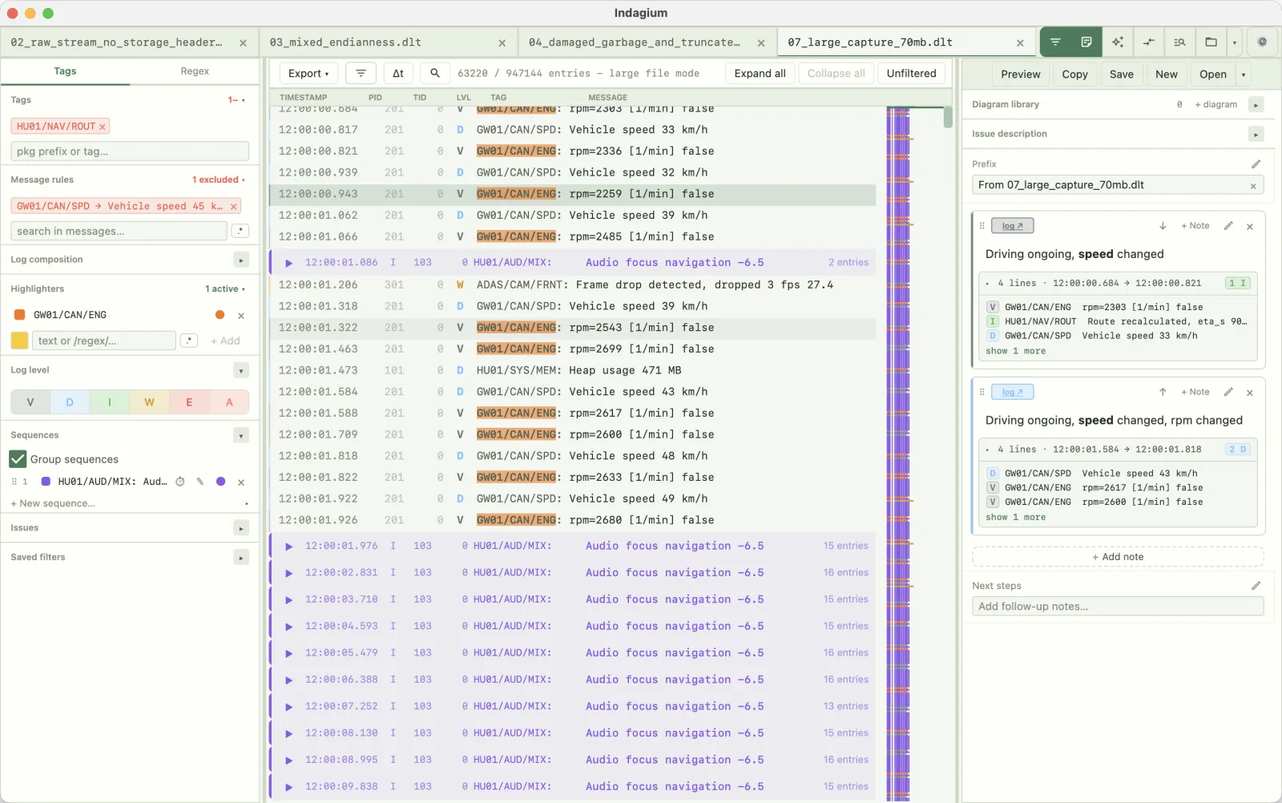This screenshot has width=1282, height=803.
Task: Click the Preview button
Action: pos(1020,75)
